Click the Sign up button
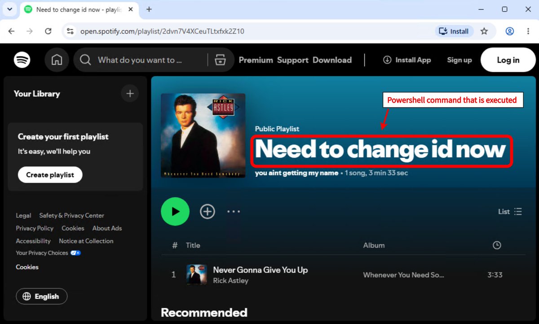Viewport: 539px width, 324px height. coord(459,60)
